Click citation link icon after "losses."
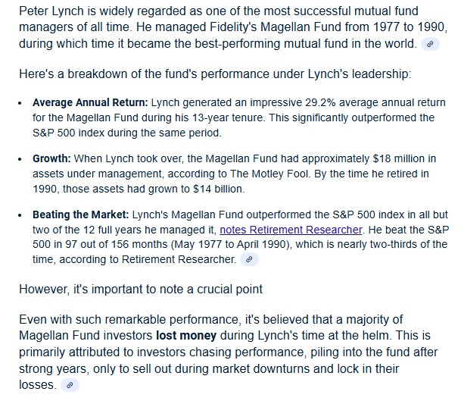The image size is (461, 404). point(70,385)
